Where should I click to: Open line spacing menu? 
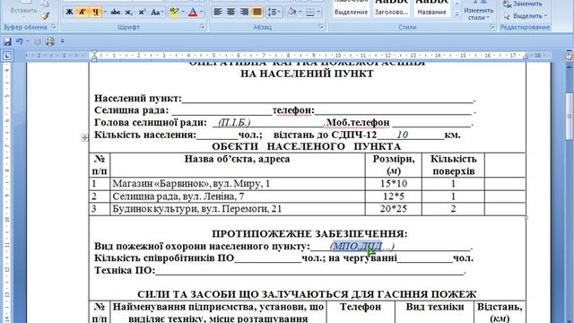[x=274, y=12]
